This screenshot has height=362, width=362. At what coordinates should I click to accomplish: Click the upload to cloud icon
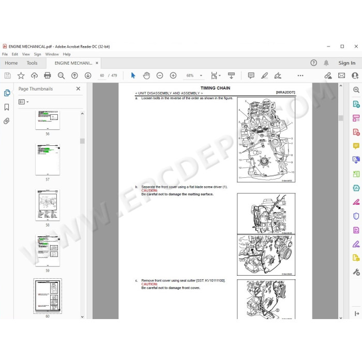(34, 76)
